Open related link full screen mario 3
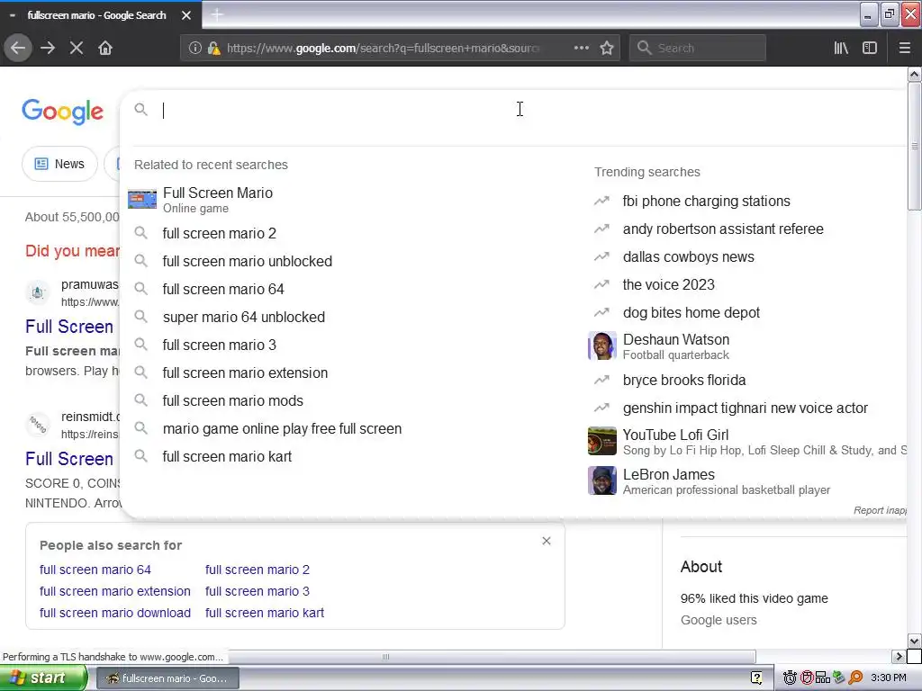Image resolution: width=922 pixels, height=691 pixels. point(257,591)
